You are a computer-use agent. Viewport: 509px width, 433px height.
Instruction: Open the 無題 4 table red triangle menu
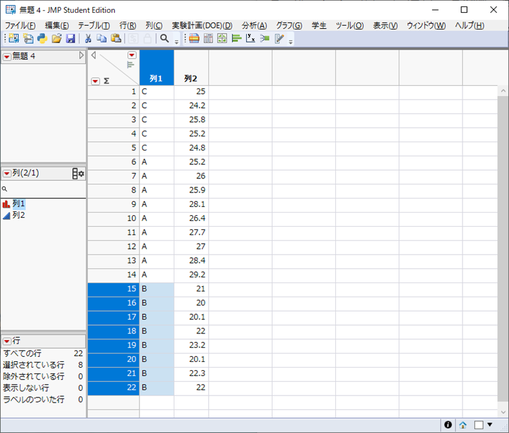pos(6,57)
